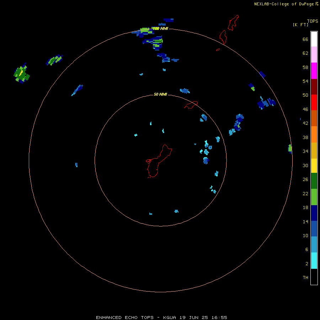This screenshot has width=320, height=320.
Task: Click the green echo at far right ring edge
Action: pyautogui.click(x=290, y=149)
